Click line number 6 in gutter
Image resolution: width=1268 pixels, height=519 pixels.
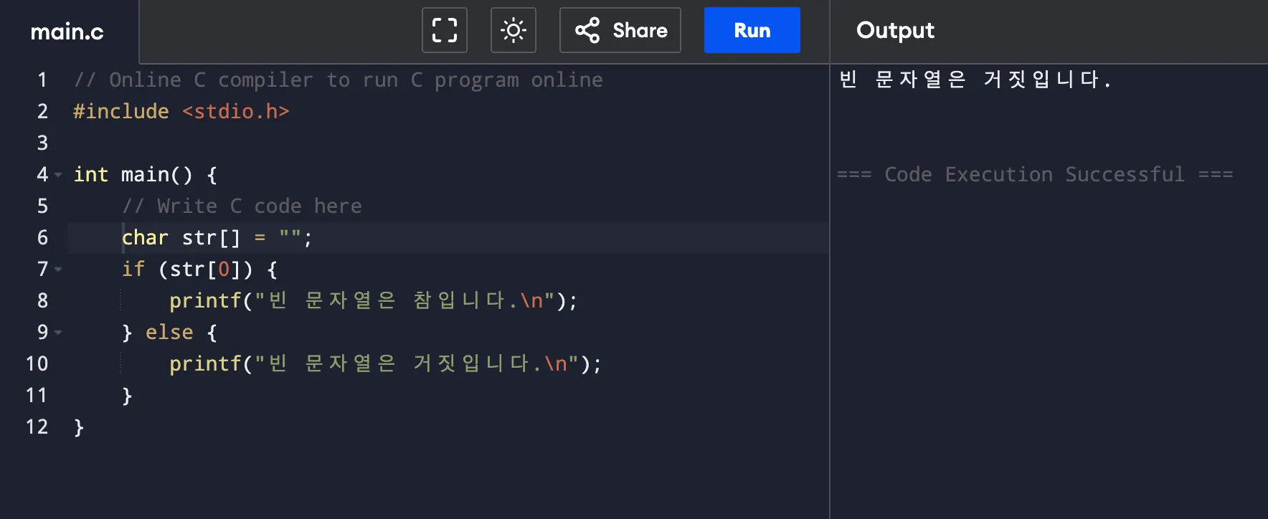click(42, 237)
